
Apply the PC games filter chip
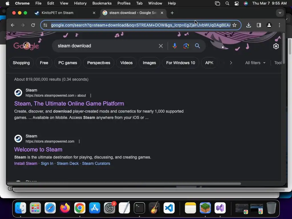tap(68, 63)
